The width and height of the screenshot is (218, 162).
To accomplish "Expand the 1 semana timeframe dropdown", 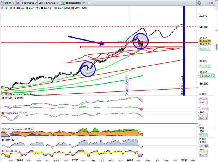I will tap(29, 3).
